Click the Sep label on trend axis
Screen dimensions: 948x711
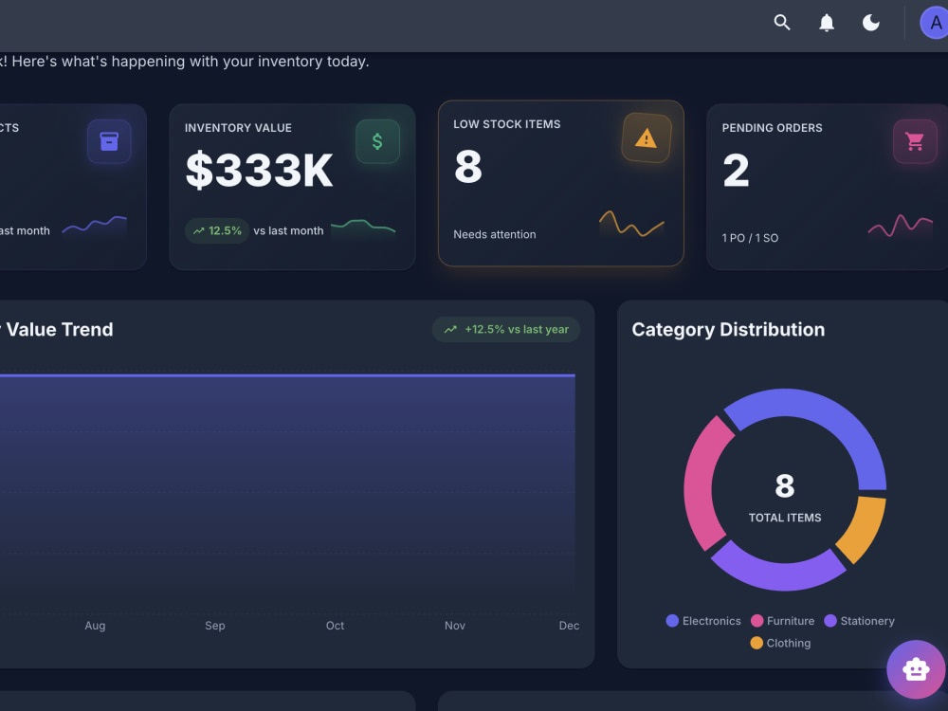click(x=214, y=626)
